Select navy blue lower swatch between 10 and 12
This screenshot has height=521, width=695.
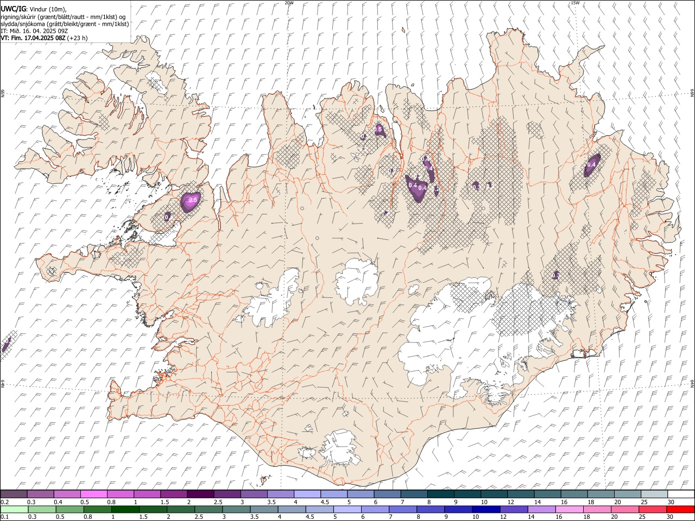click(486, 509)
